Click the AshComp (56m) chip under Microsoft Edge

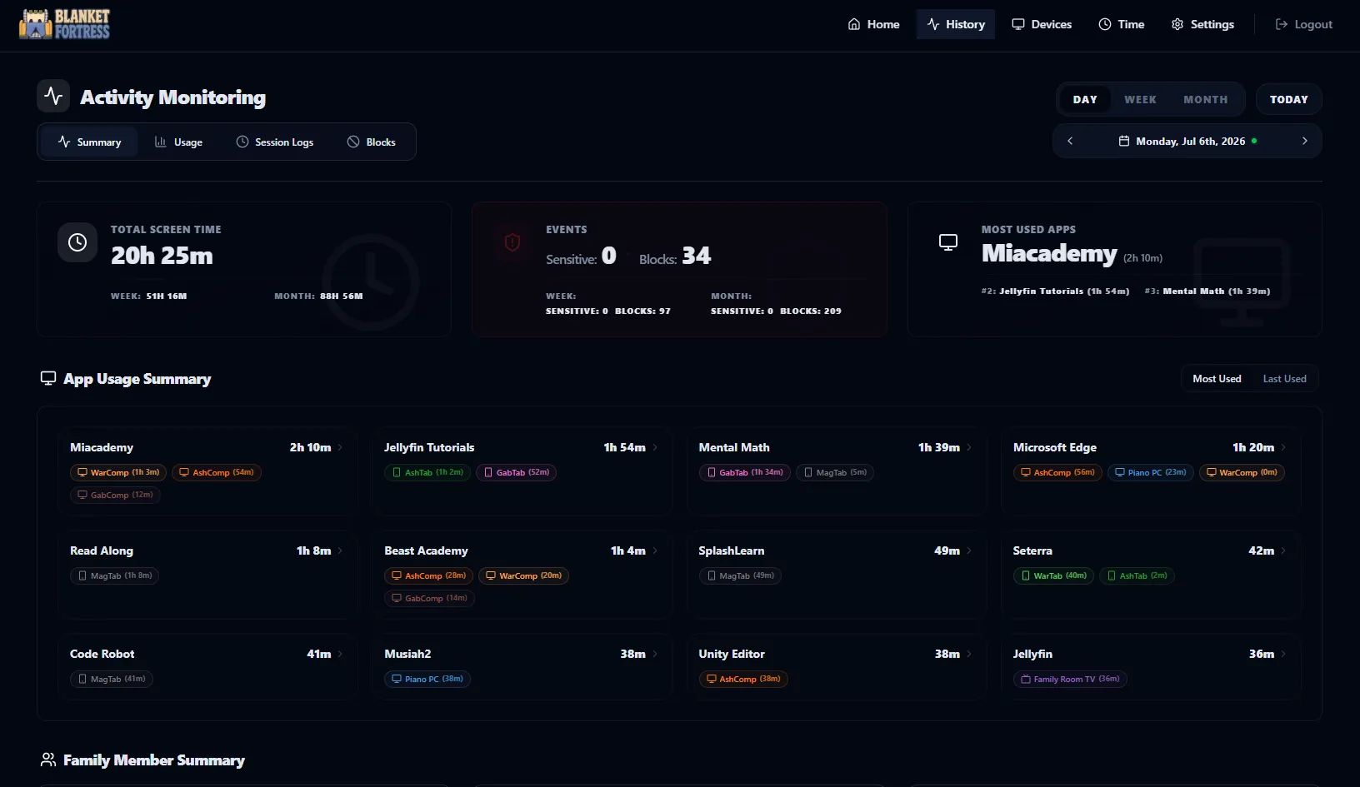pyautogui.click(x=1057, y=472)
